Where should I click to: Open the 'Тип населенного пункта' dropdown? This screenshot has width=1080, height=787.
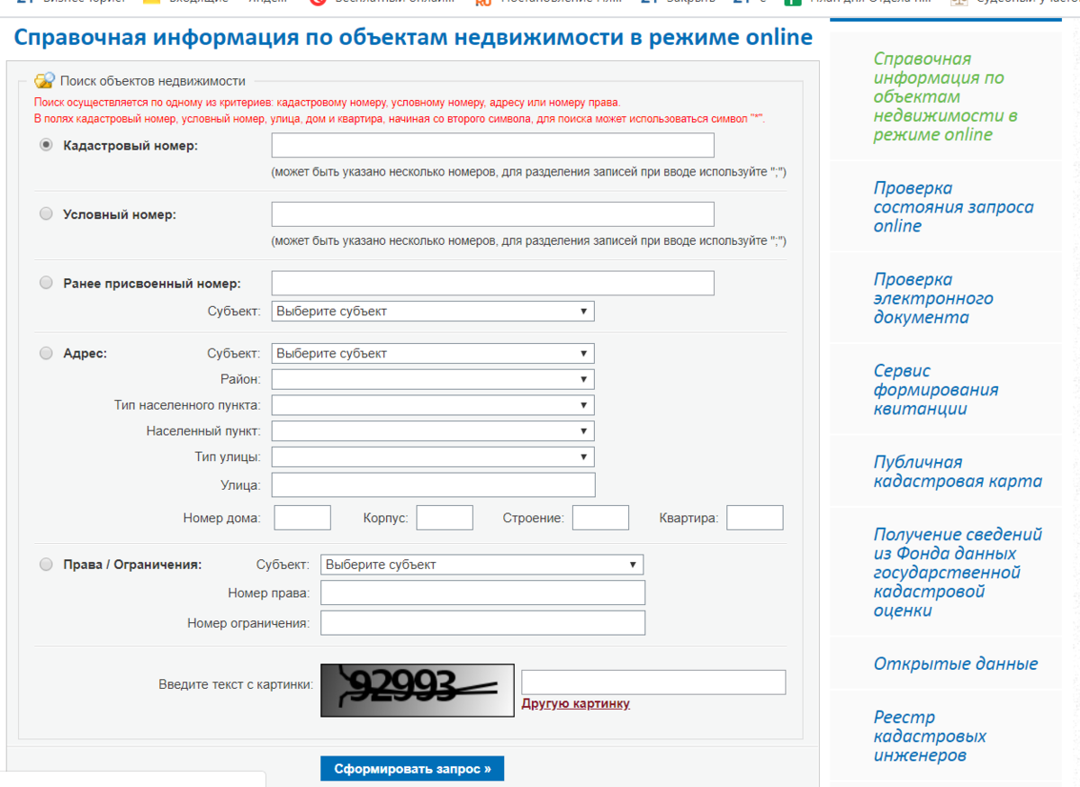(433, 406)
